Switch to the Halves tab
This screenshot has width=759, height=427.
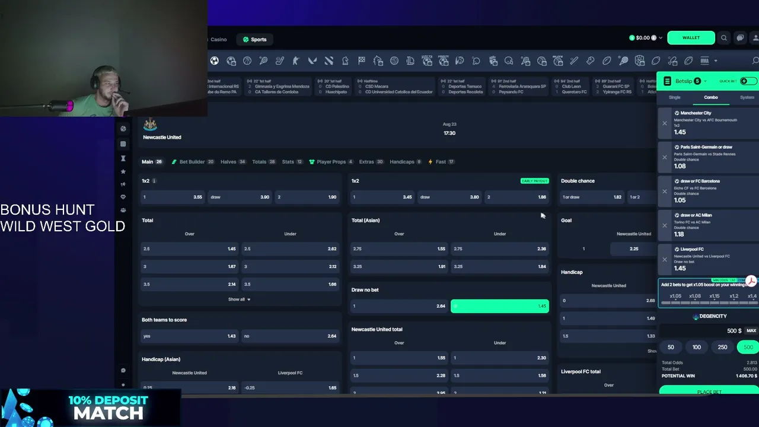click(x=233, y=162)
